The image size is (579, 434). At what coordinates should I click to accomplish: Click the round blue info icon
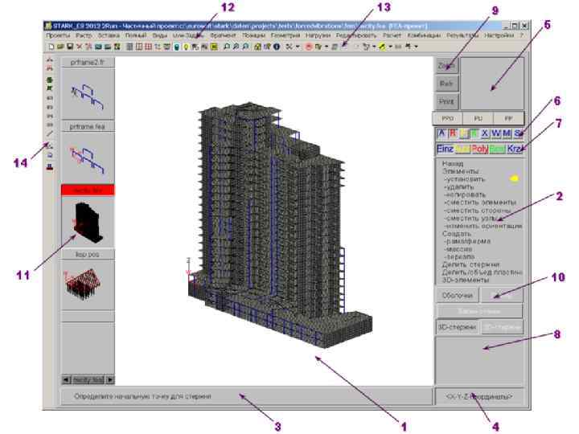(x=277, y=47)
